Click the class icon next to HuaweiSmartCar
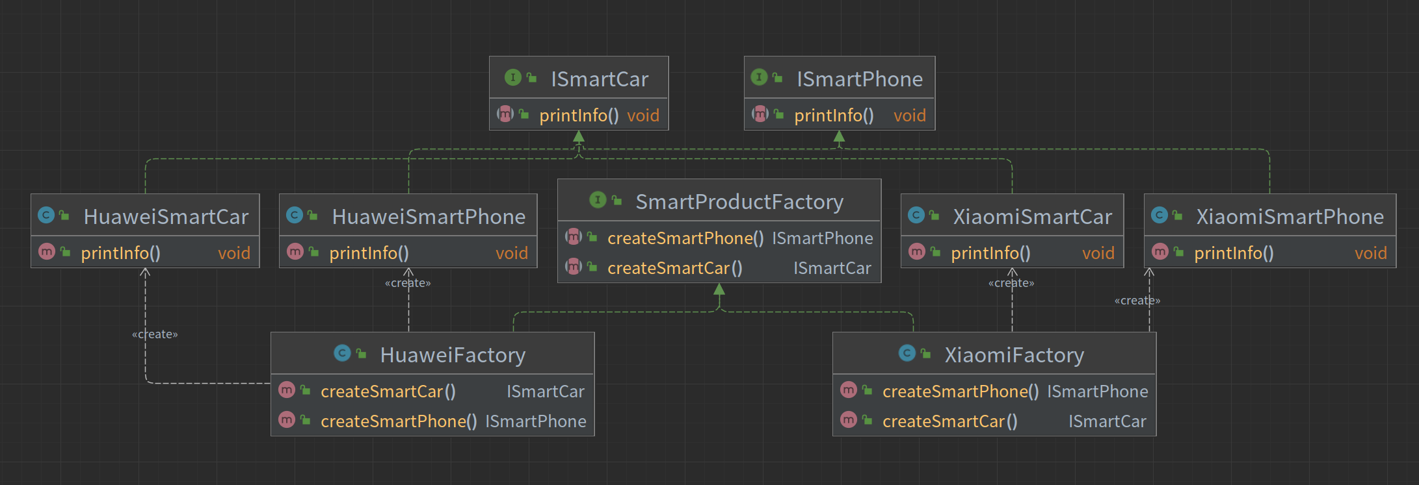The height and width of the screenshot is (485, 1419). click(46, 215)
